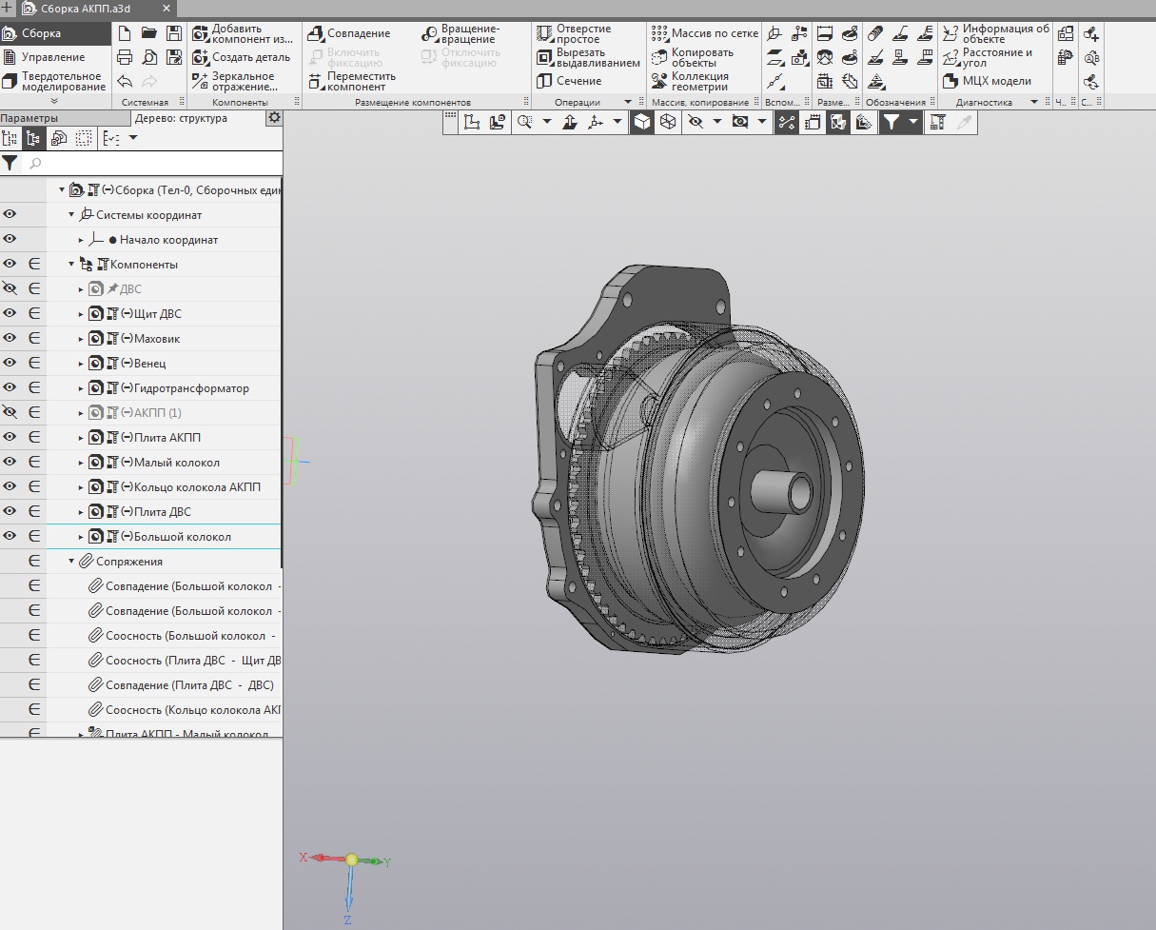
Task: Open Операции panel dropdown arrow
Action: (628, 102)
